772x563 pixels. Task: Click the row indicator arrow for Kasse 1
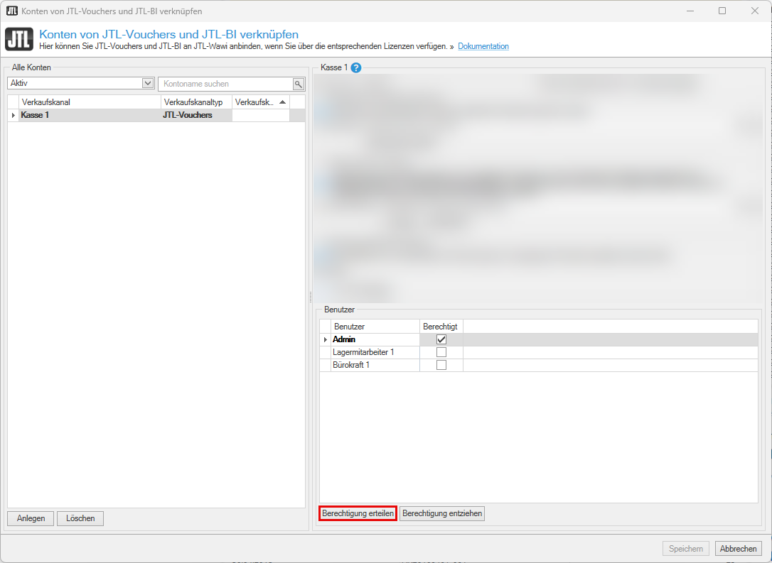point(14,115)
